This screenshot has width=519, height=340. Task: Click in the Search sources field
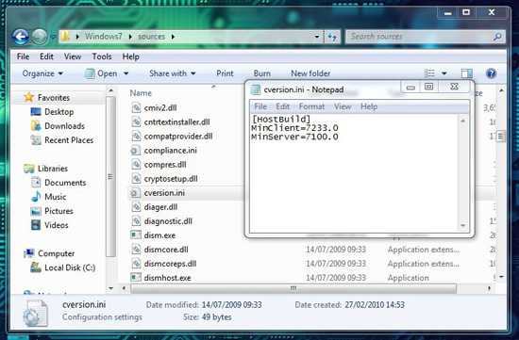pos(420,37)
